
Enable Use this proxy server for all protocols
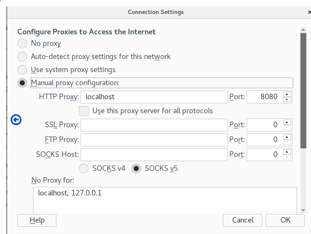click(84, 111)
